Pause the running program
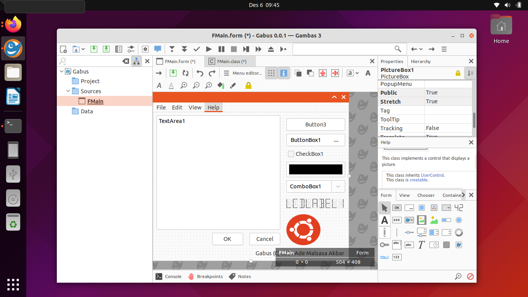Image resolution: width=528 pixels, height=297 pixels. (x=221, y=49)
